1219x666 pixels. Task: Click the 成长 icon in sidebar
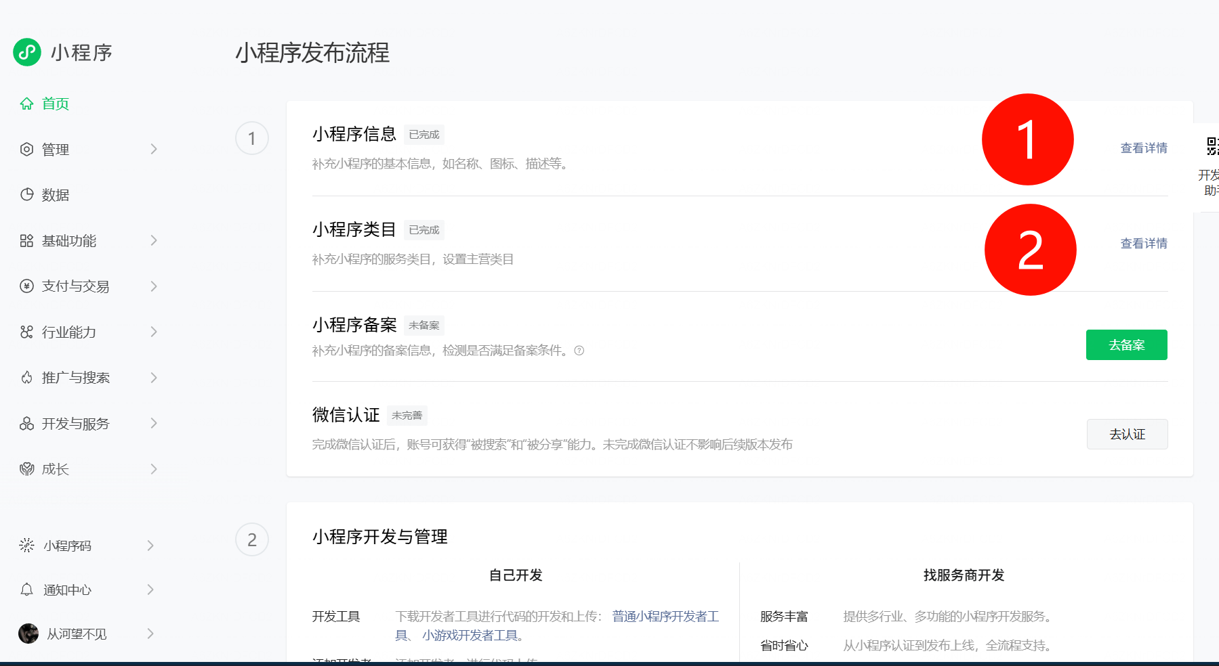26,469
